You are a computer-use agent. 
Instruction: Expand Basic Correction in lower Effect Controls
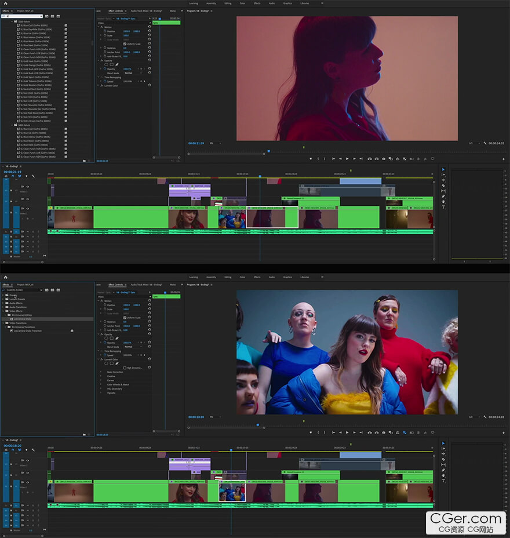101,372
